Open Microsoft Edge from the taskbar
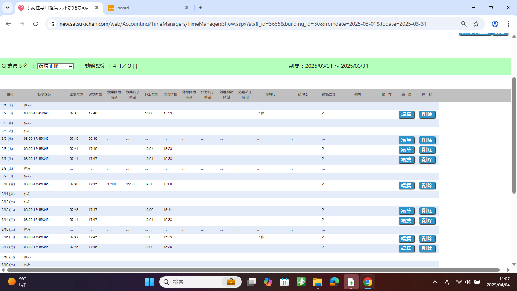This screenshot has height=291, width=517. coord(334,282)
